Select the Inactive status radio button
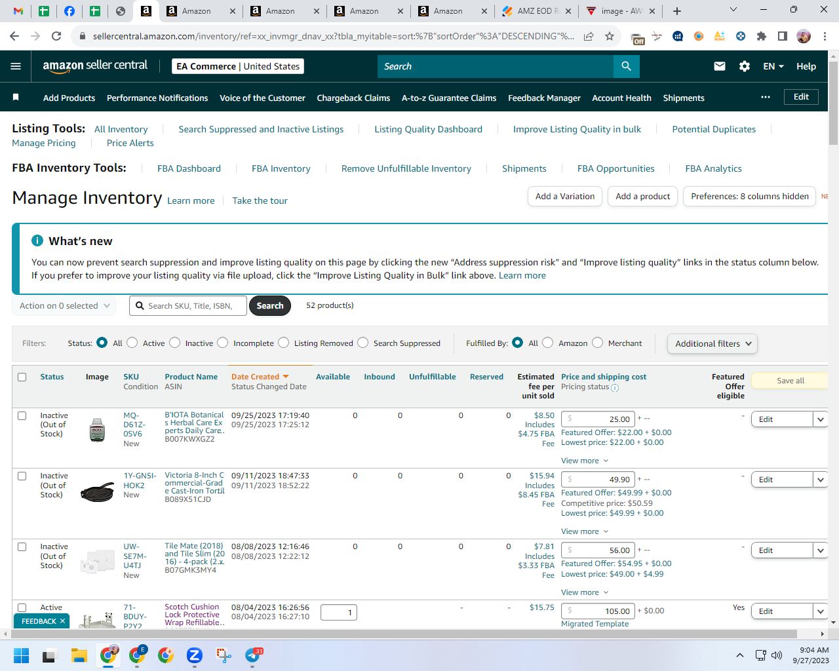Screen dimensions: 839x671 (174, 343)
